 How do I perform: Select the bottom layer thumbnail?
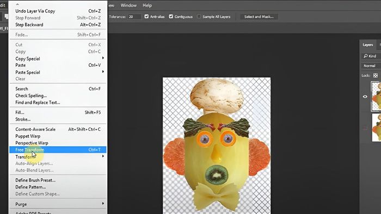[x=377, y=128]
